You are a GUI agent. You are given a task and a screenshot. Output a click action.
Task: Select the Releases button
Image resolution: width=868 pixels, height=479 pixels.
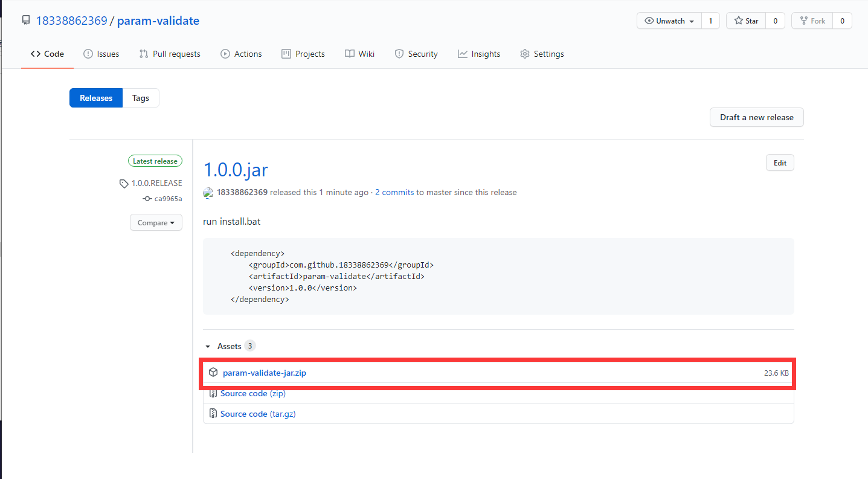[x=96, y=98]
